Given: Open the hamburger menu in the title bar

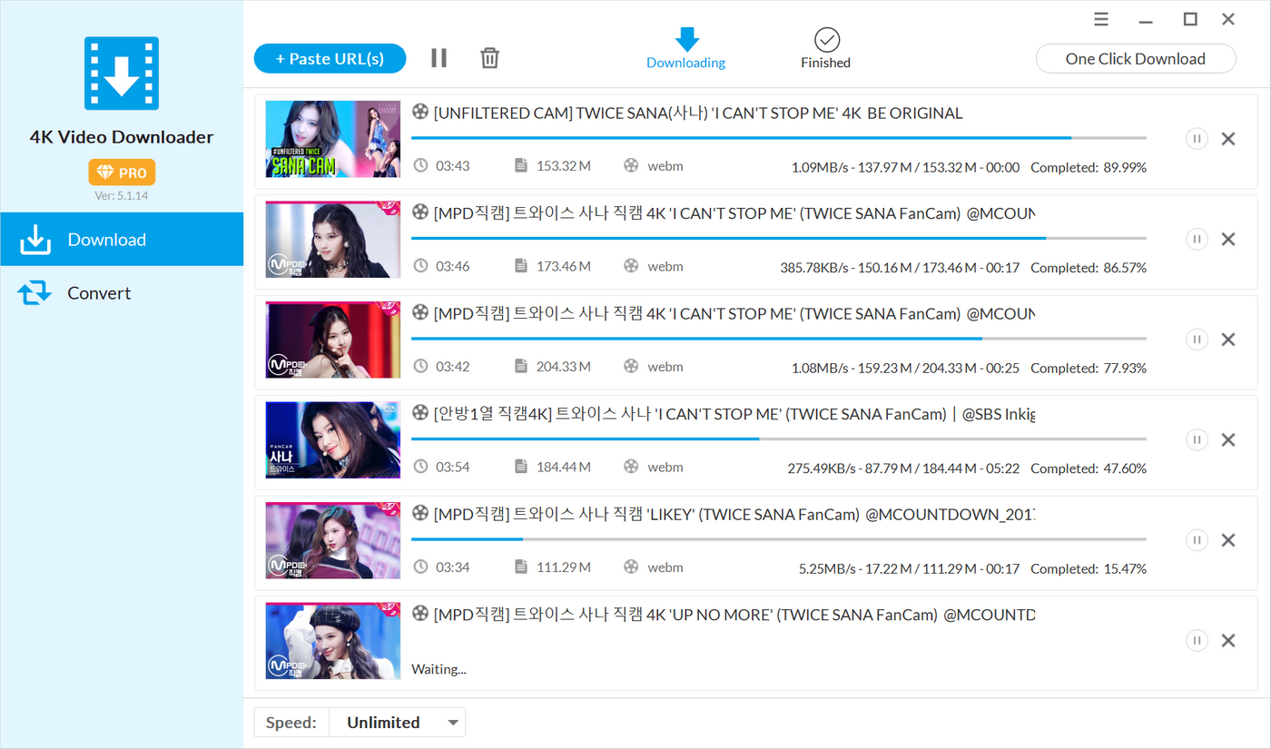Looking at the screenshot, I should [x=1101, y=19].
